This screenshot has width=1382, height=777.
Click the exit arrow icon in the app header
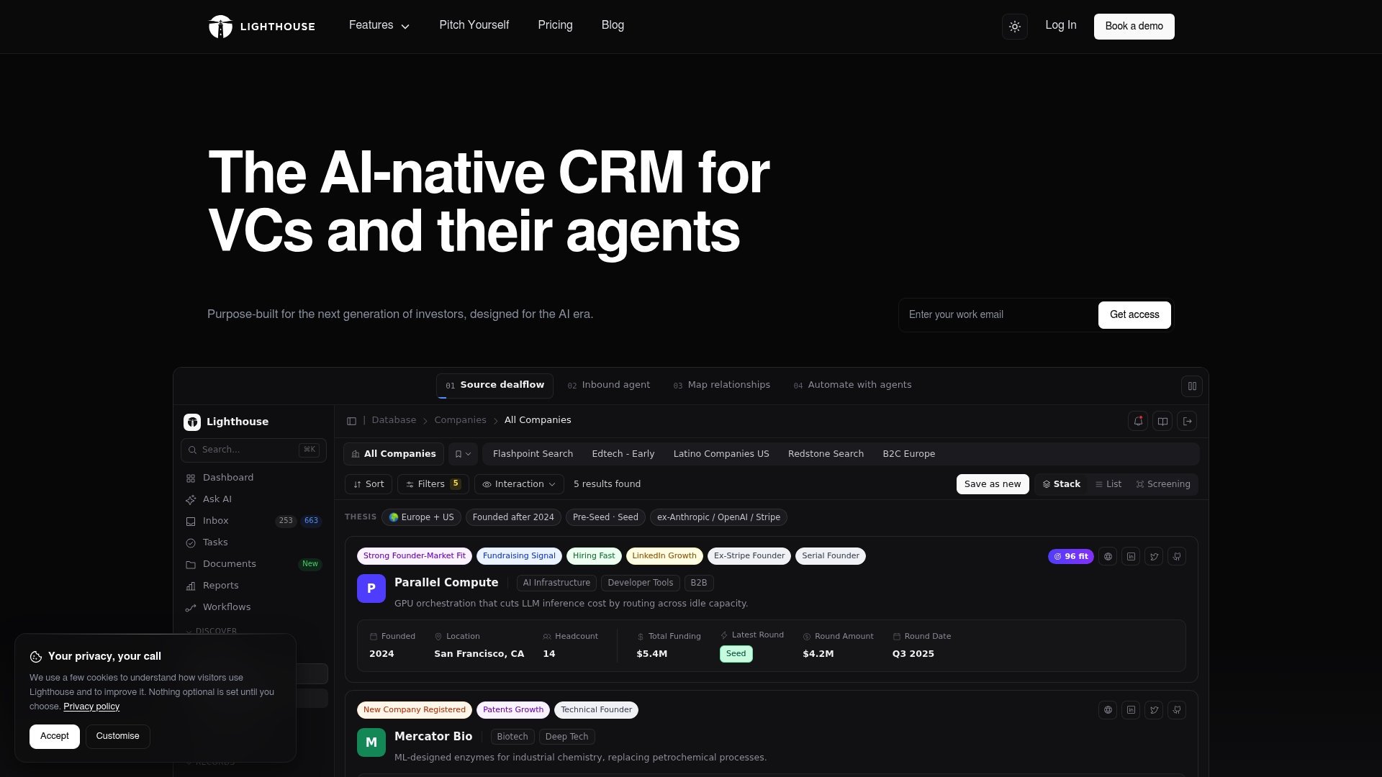click(x=1187, y=422)
